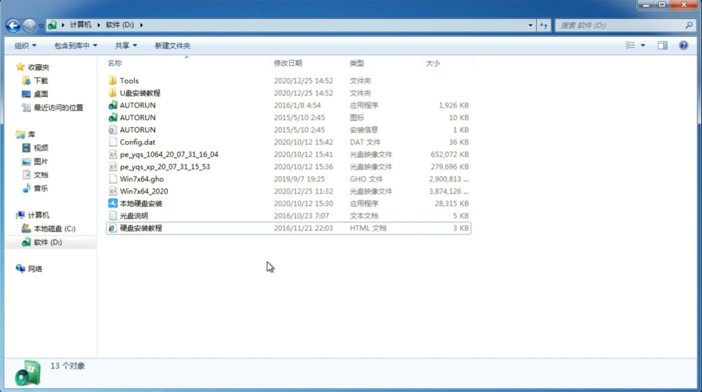Navigate back using back arrow button

tap(13, 24)
